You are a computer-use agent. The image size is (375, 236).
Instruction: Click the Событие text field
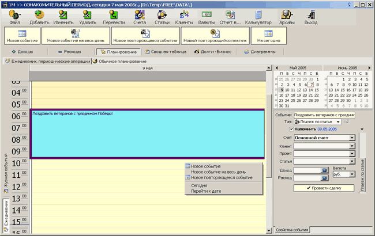pyautogui.click(x=325, y=115)
